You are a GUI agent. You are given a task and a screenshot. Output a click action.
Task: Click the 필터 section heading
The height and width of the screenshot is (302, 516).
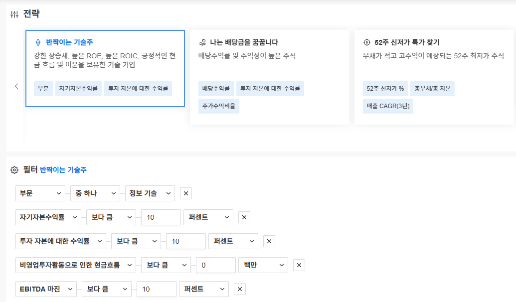tap(30, 170)
